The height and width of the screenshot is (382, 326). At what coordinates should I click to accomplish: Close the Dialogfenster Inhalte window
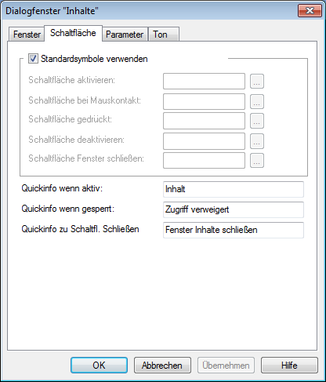point(310,11)
